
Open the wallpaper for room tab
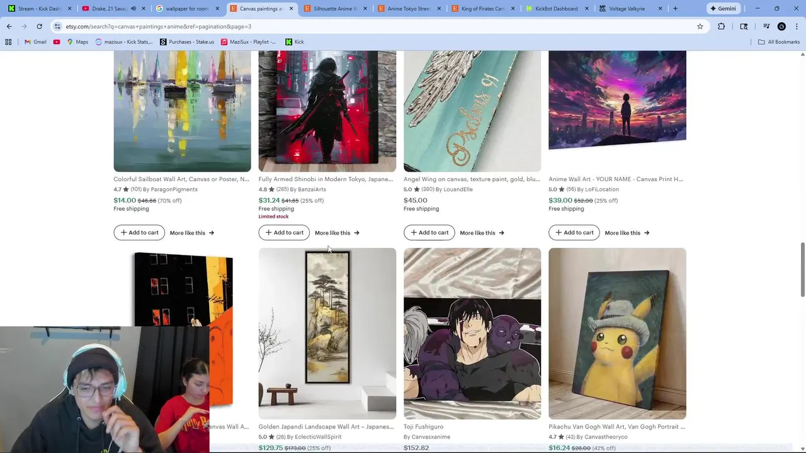[186, 9]
